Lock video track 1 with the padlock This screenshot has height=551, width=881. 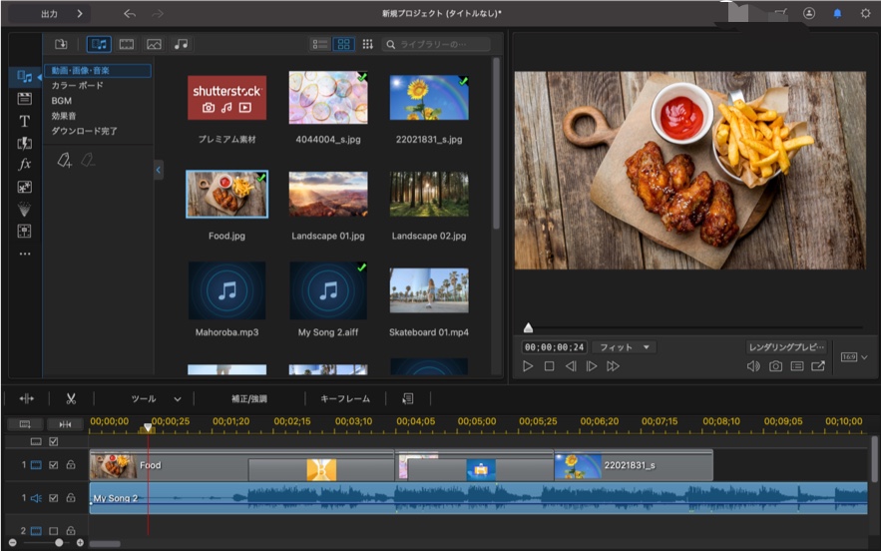[x=71, y=465]
